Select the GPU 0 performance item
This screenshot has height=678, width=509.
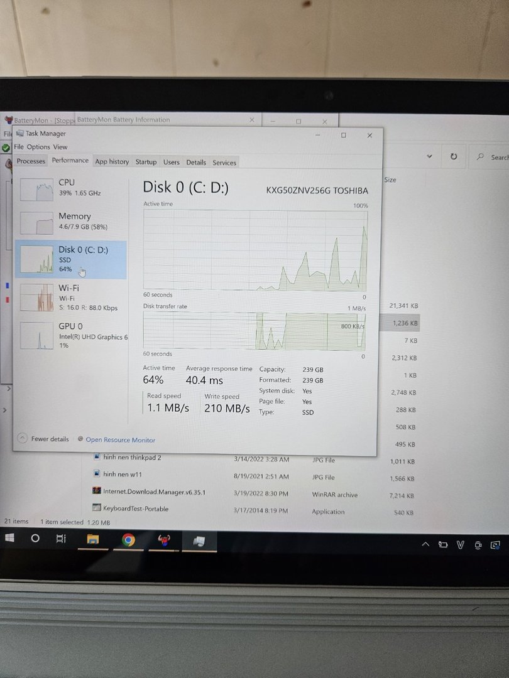(70, 335)
